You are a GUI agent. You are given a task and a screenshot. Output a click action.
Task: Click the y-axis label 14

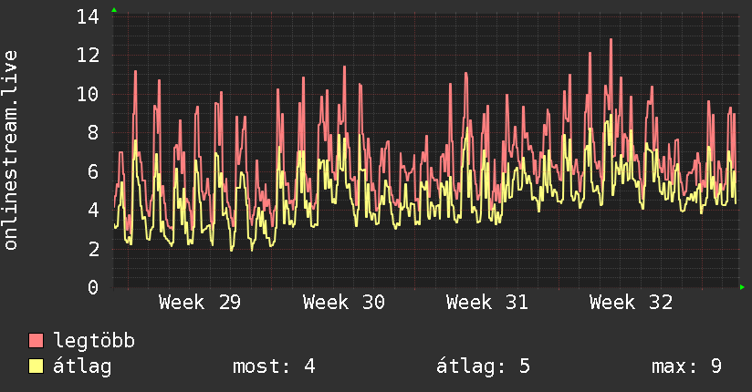[x=88, y=16]
